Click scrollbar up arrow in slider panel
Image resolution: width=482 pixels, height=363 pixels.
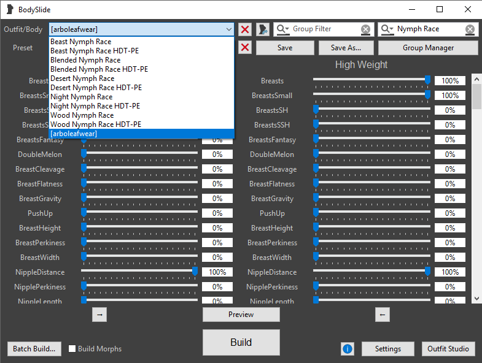[x=476, y=79]
